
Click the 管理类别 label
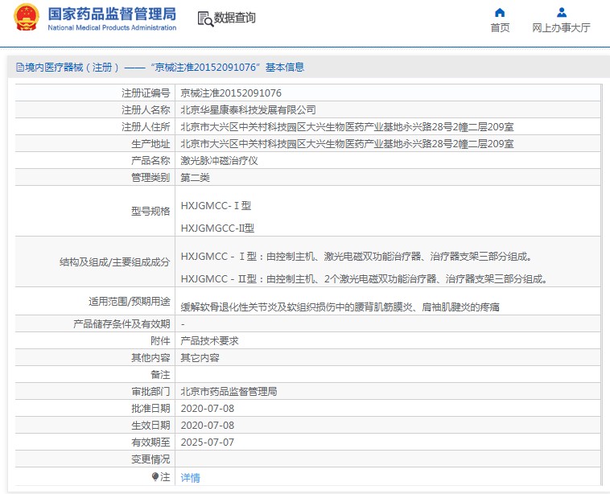[x=151, y=178]
